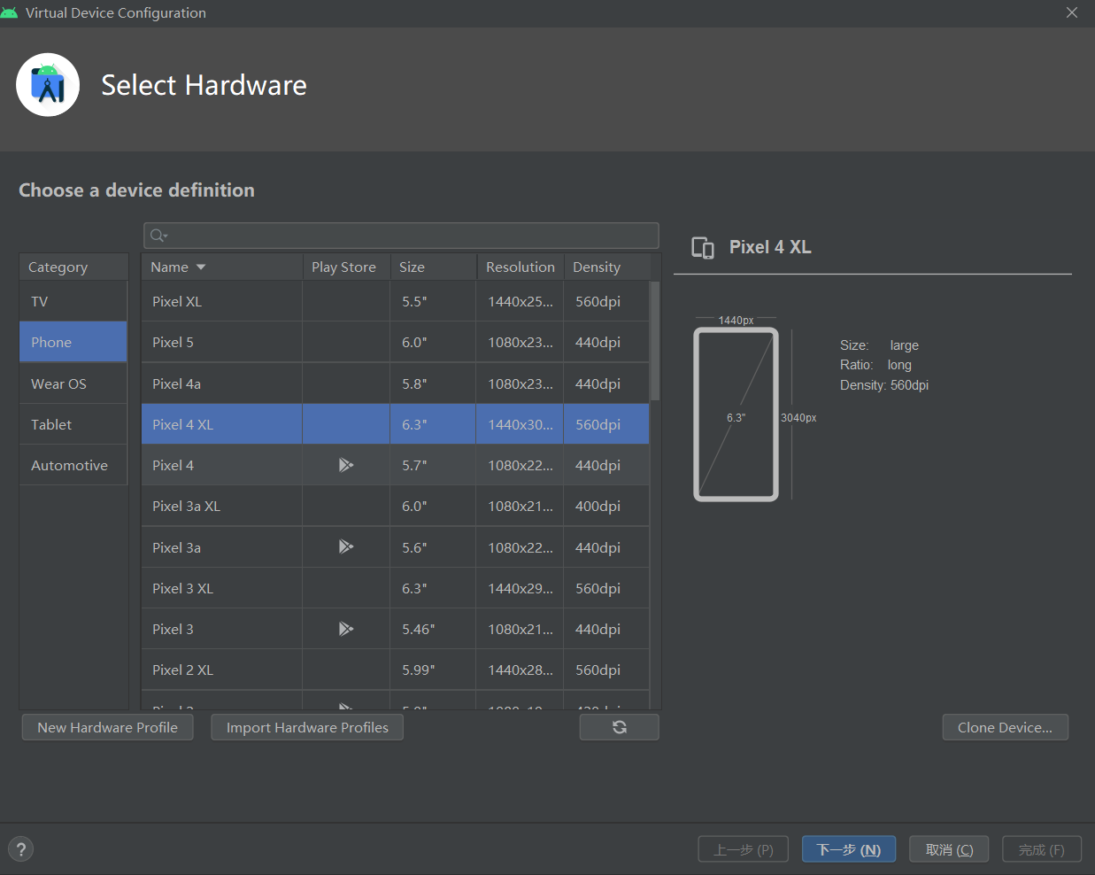This screenshot has height=875, width=1095.
Task: Click the 1440x25... resolution cell
Action: point(521,302)
